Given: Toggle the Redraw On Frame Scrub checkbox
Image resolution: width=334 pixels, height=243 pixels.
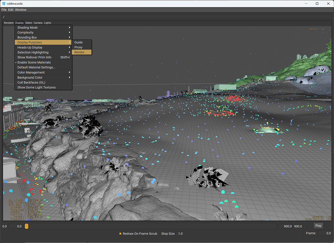Looking at the screenshot, I should (121, 234).
